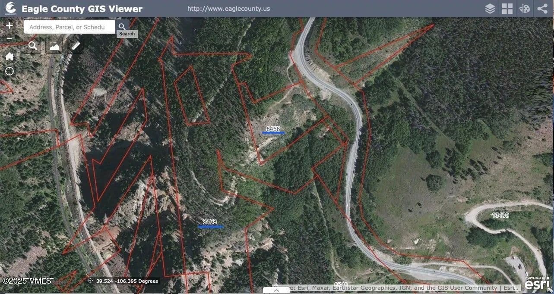Open the eaglecounty.us URL link
Image resolution: width=554 pixels, height=294 pixels.
(x=229, y=9)
